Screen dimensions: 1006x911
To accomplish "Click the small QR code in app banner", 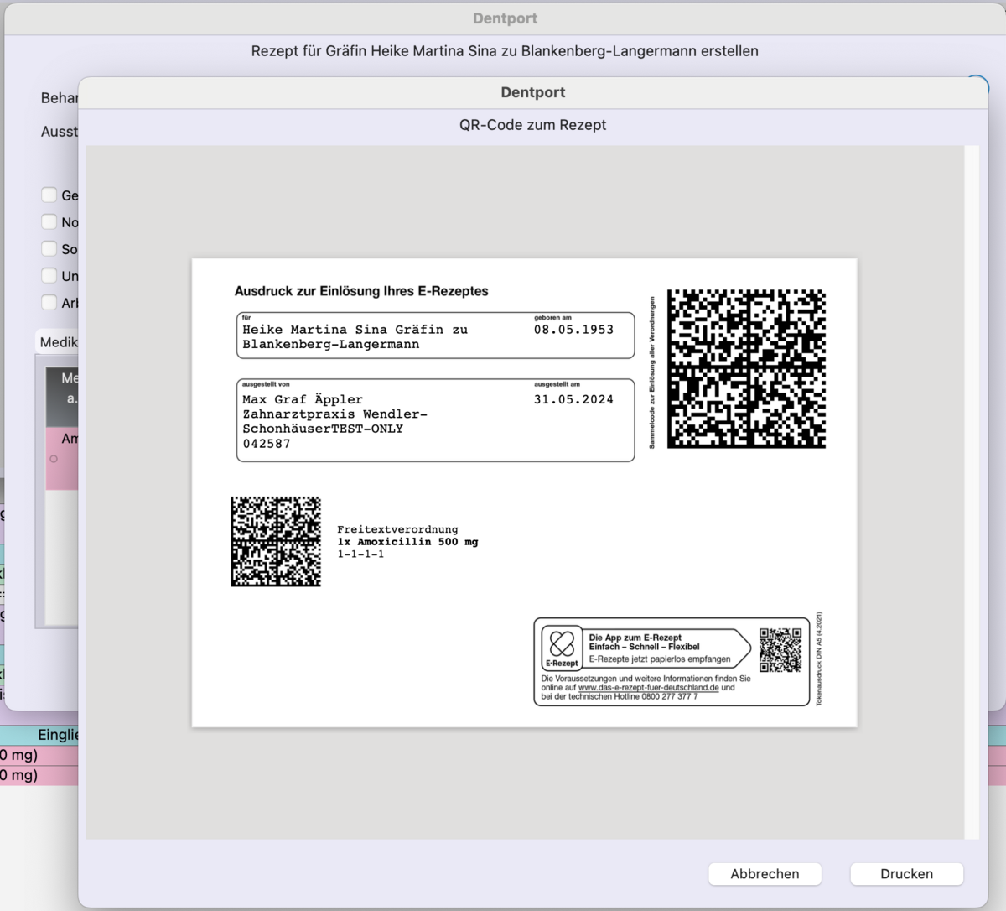I will click(x=780, y=650).
